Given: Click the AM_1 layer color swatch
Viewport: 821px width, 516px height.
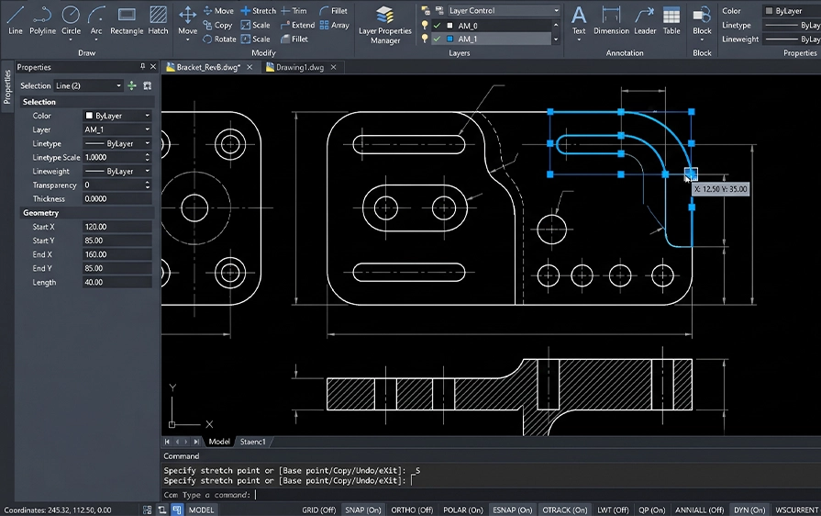Looking at the screenshot, I should click(449, 39).
